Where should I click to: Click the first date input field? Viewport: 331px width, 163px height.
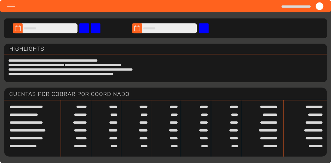point(50,28)
